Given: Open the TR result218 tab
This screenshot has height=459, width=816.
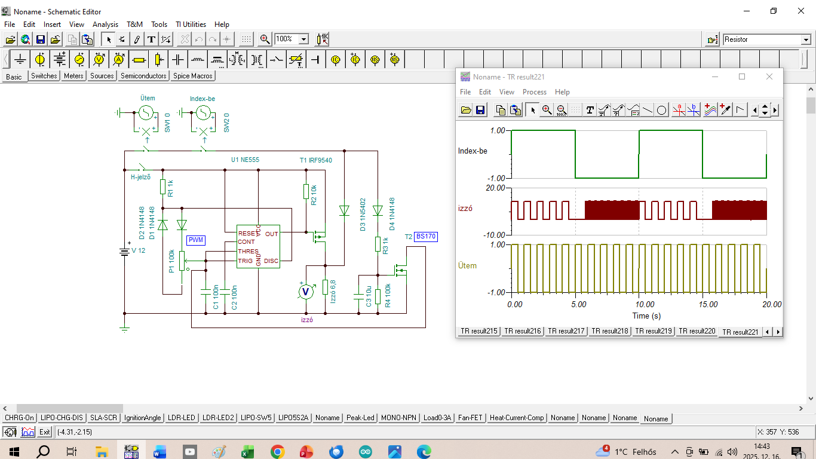Looking at the screenshot, I should pos(609,331).
